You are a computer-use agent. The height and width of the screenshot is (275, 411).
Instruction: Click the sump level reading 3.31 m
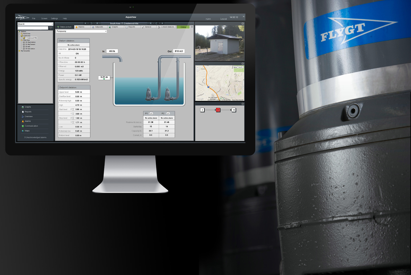[104, 77]
